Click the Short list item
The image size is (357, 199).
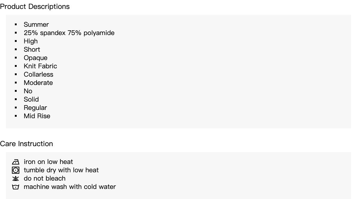click(x=32, y=50)
